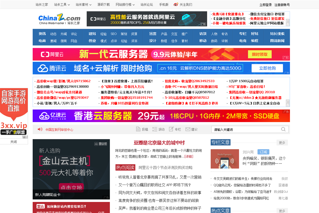Open article QQ旋风已死

242,185
